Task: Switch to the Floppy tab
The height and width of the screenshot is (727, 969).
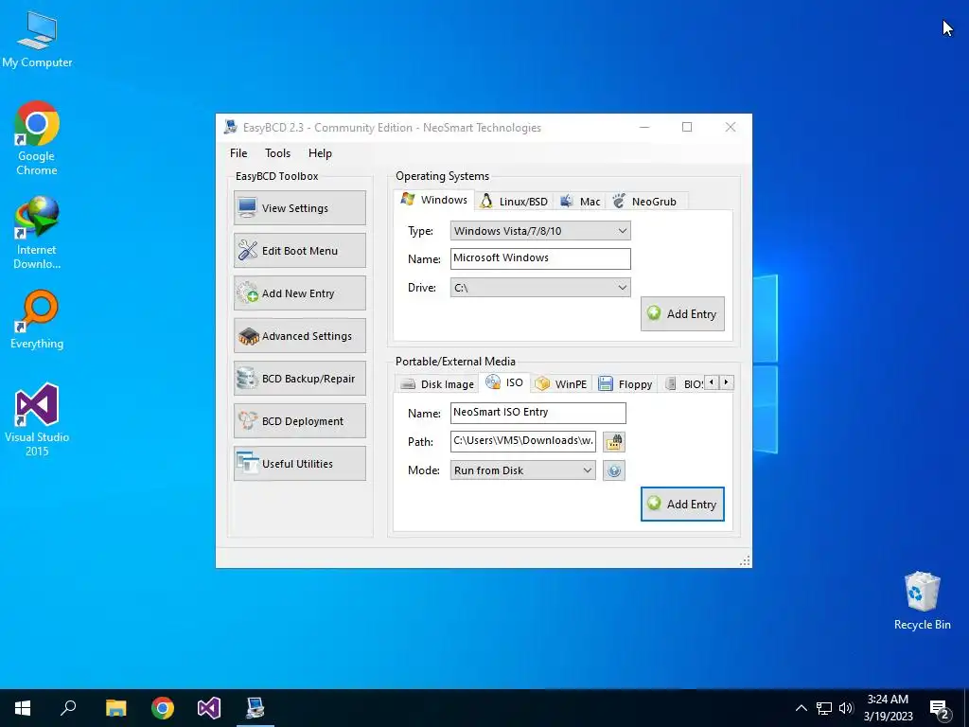Action: 625,384
